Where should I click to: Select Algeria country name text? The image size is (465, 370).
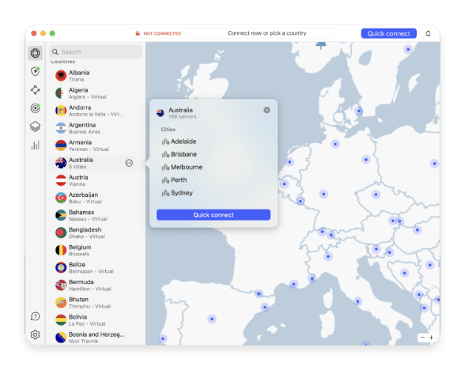(78, 90)
